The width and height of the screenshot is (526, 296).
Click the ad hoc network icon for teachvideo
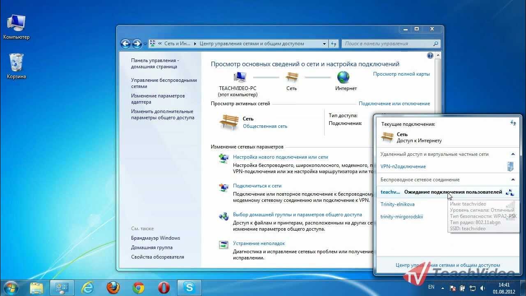click(x=510, y=192)
